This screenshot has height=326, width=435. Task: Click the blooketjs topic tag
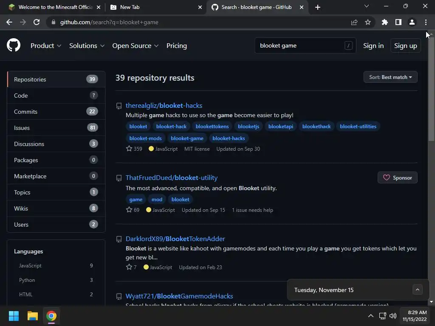pyautogui.click(x=248, y=126)
